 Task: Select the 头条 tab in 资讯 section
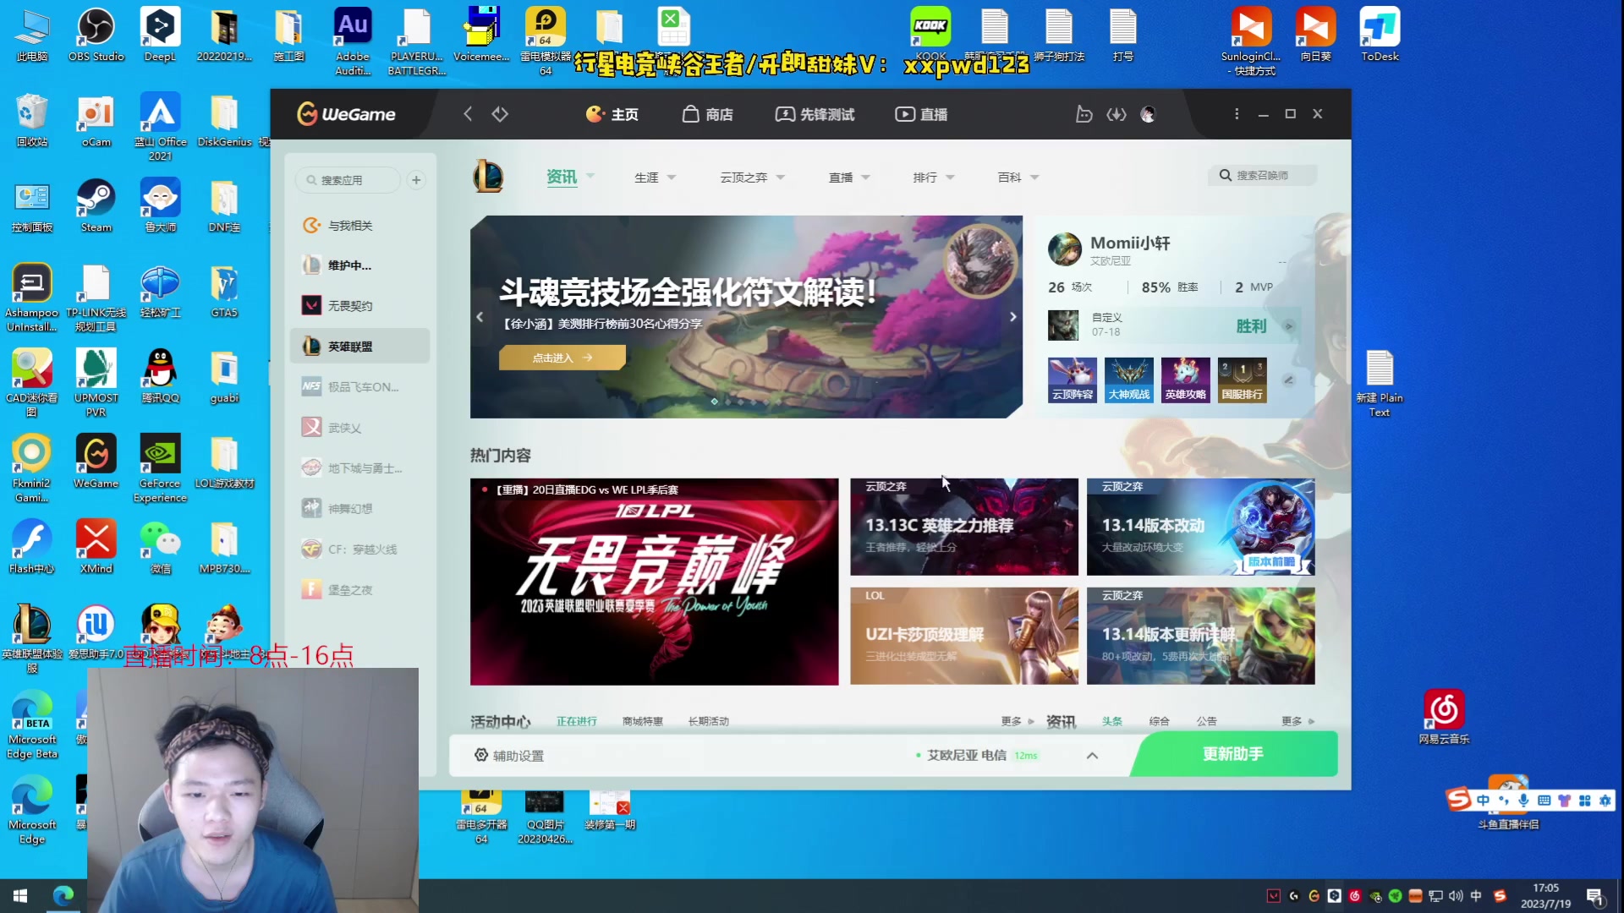[x=1111, y=721]
